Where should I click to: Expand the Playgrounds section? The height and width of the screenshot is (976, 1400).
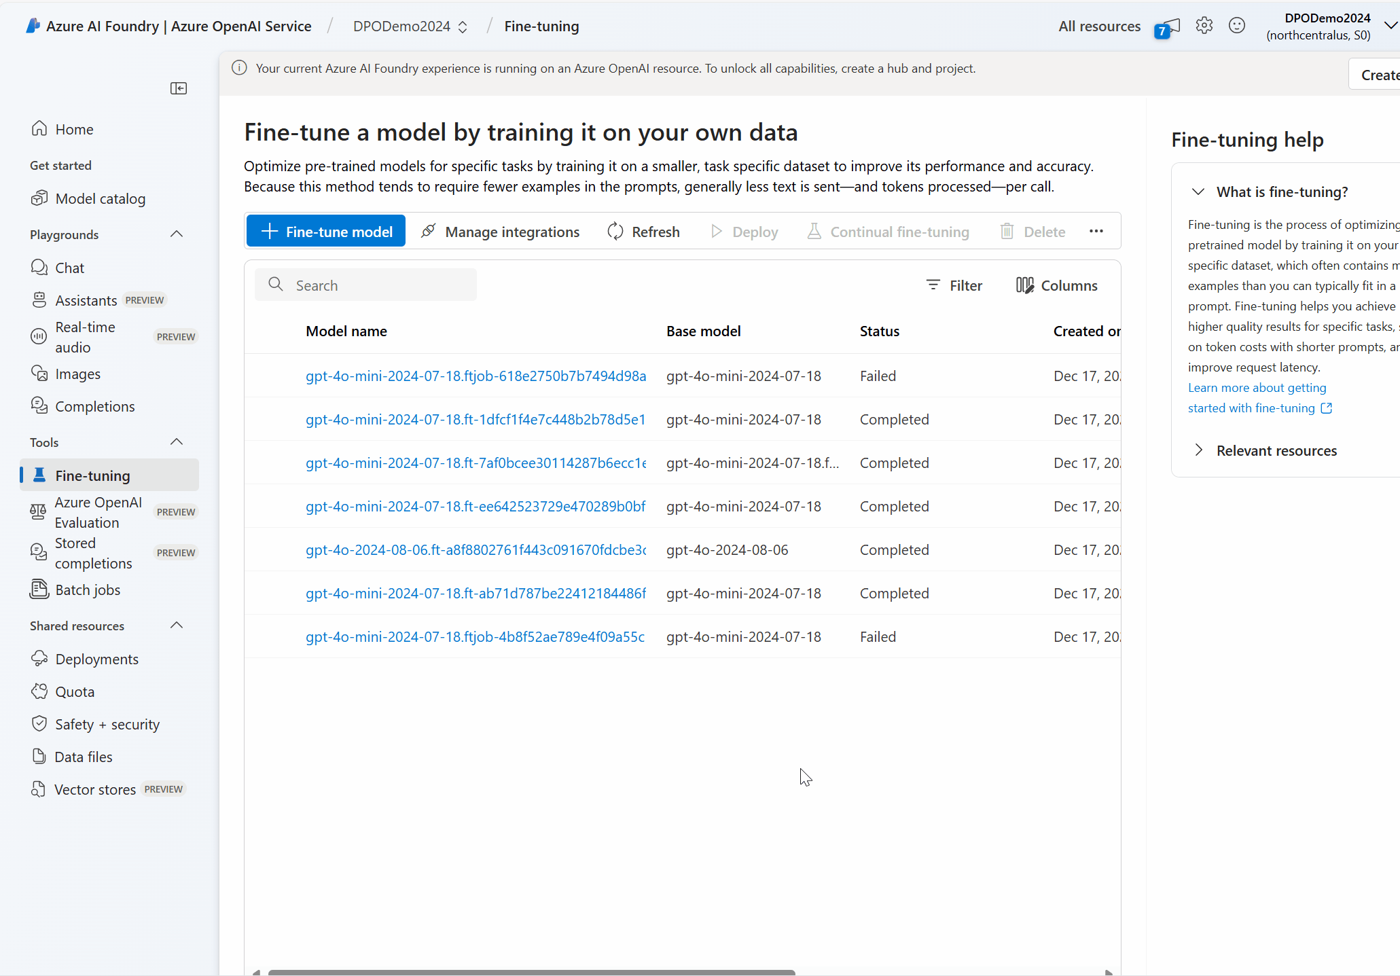click(x=177, y=234)
